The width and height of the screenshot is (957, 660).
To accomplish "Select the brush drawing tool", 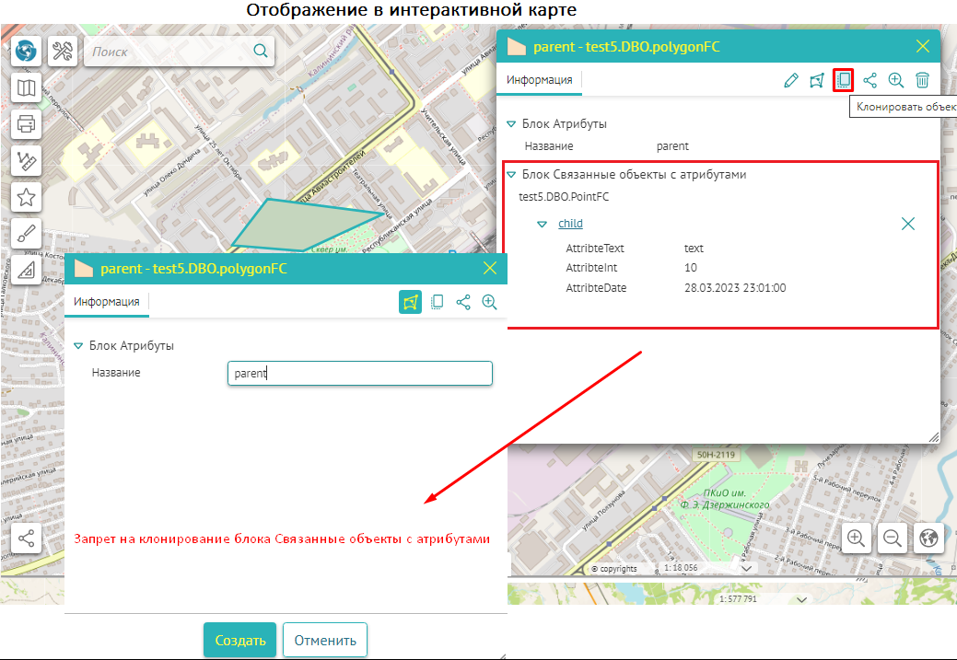I will coord(26,233).
